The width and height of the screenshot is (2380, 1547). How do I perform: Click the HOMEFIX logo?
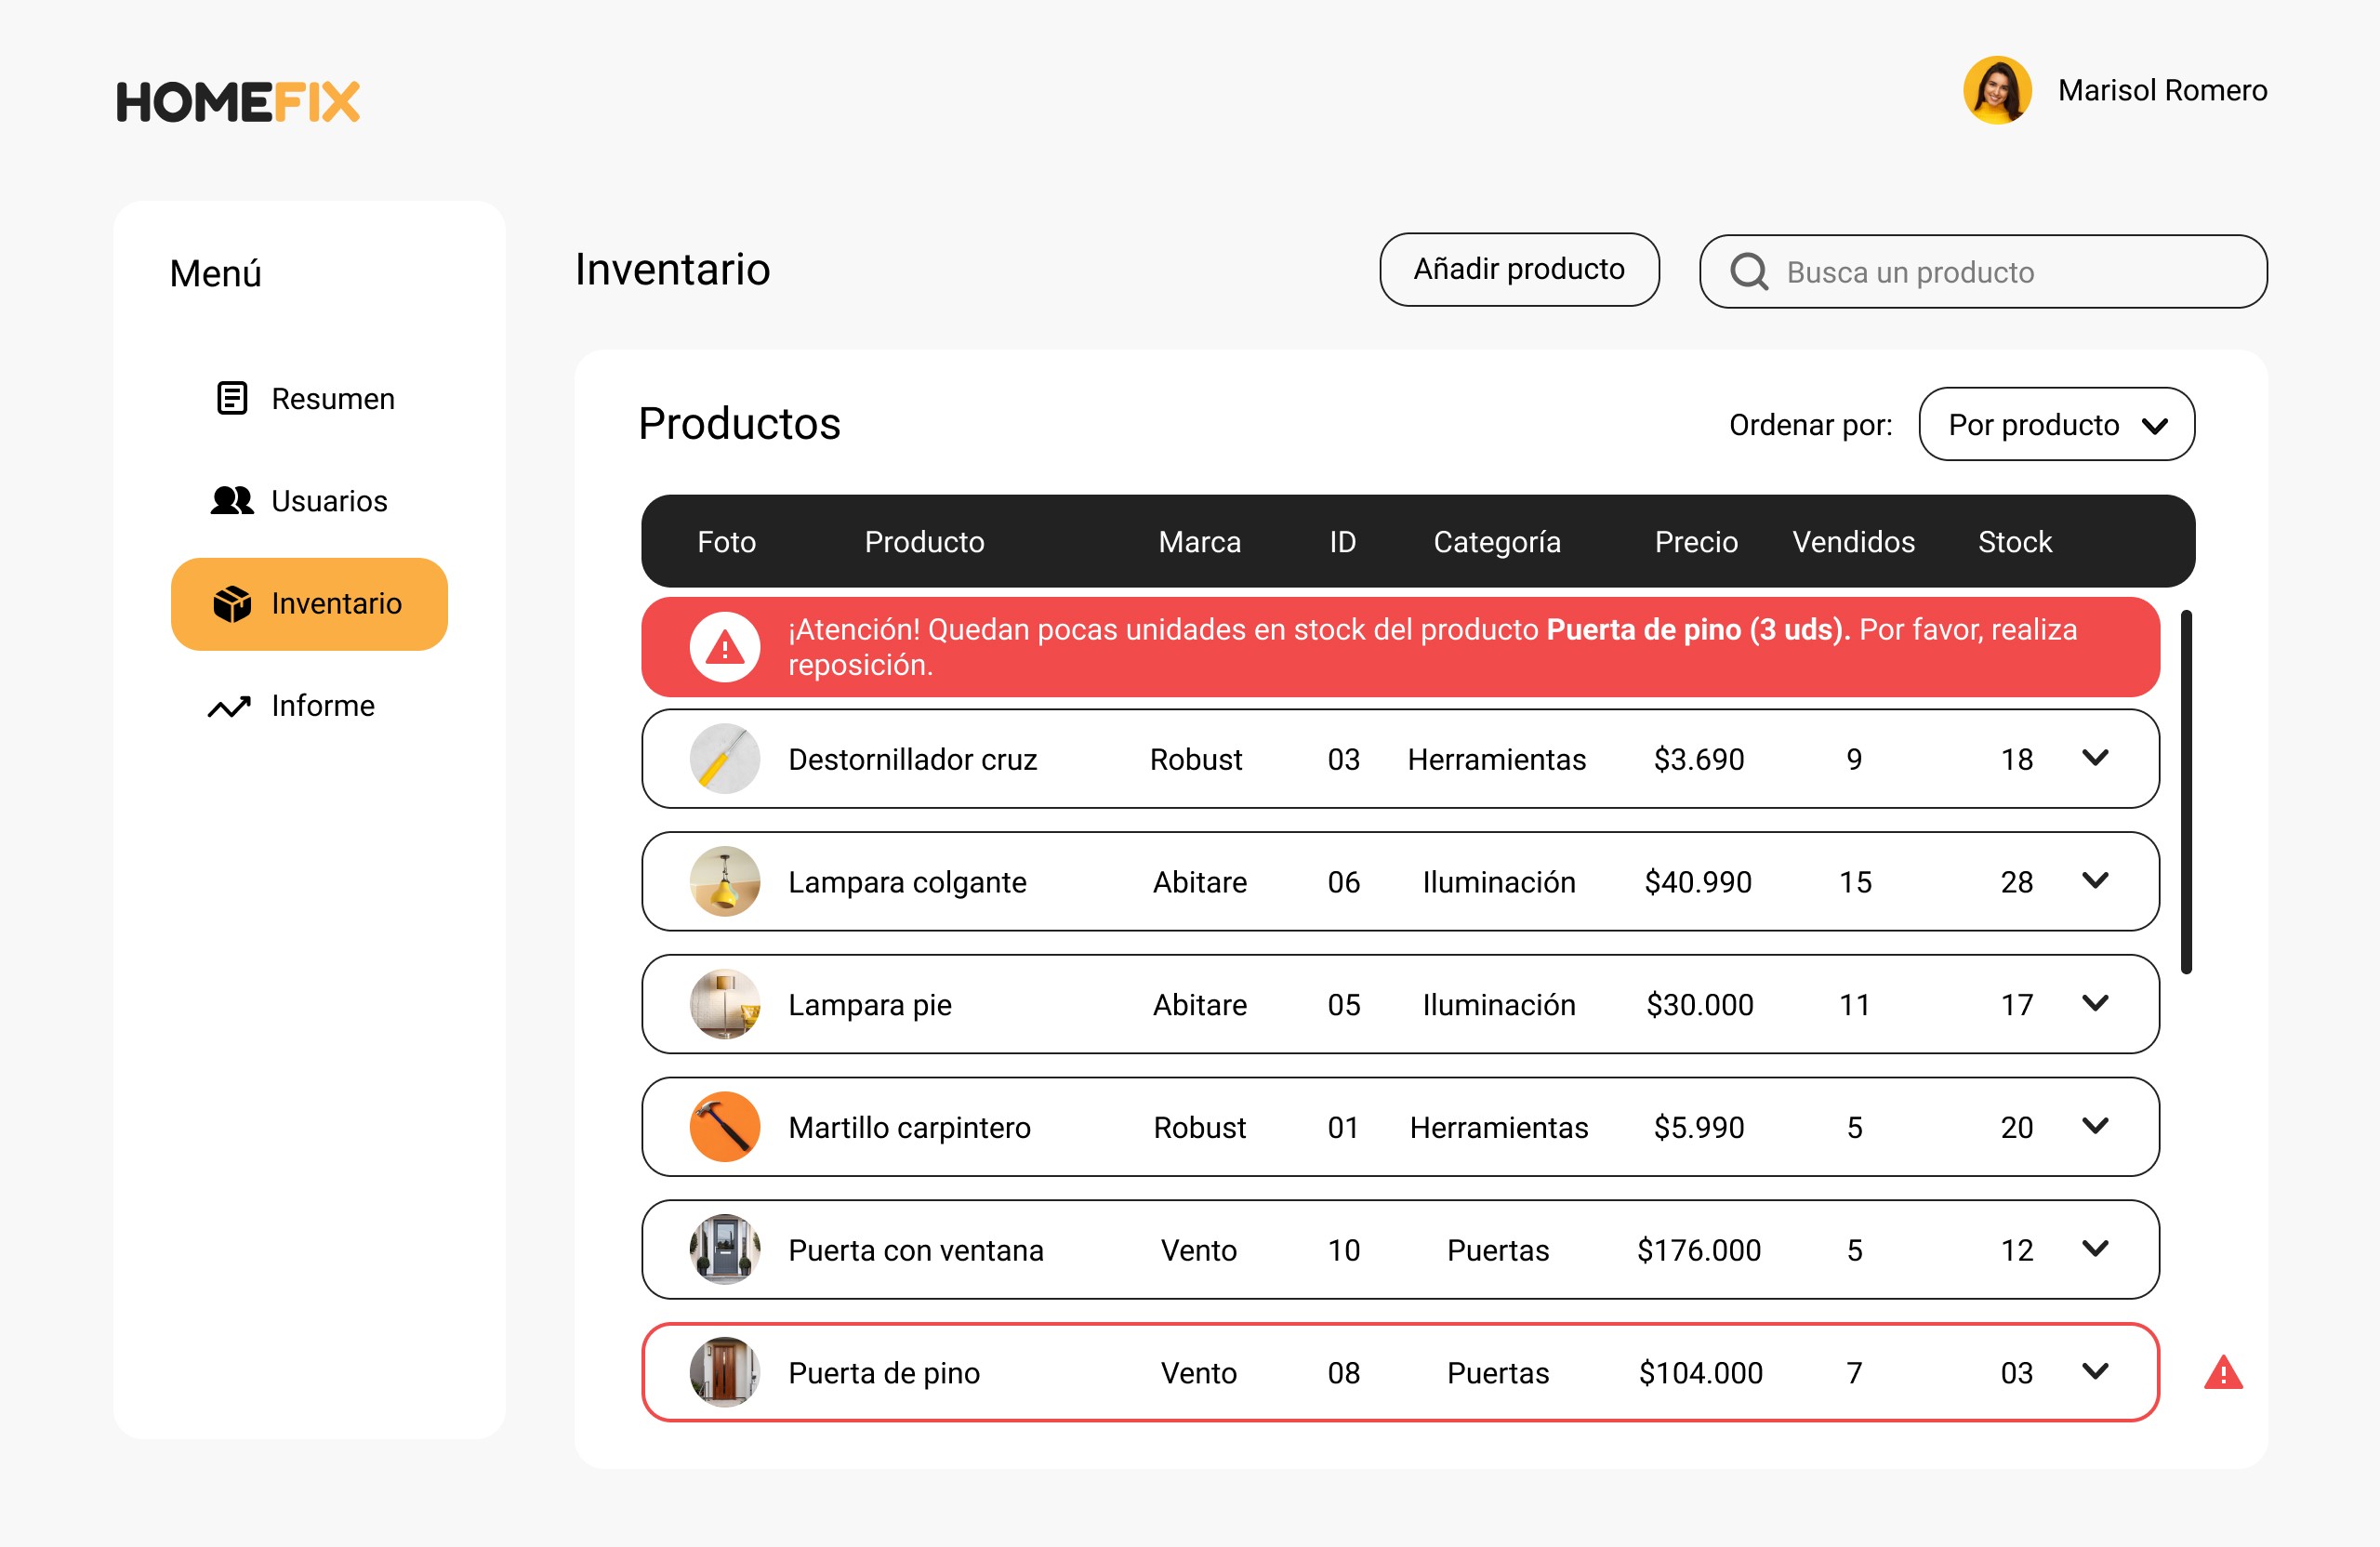[238, 102]
